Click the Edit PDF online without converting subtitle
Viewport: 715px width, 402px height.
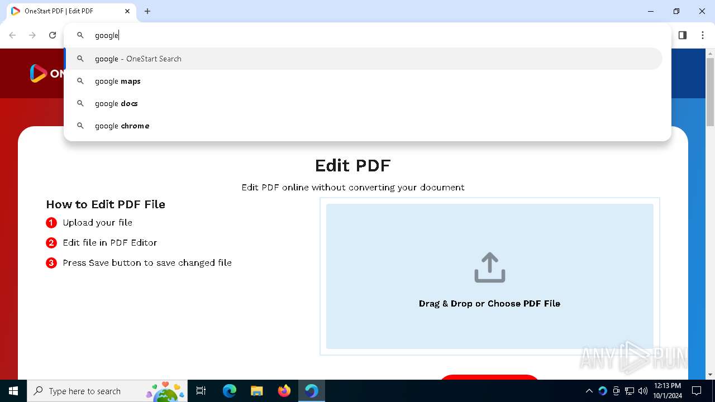point(353,187)
